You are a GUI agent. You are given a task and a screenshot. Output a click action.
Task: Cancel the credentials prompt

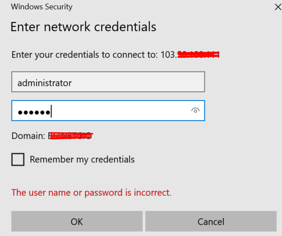click(211, 221)
